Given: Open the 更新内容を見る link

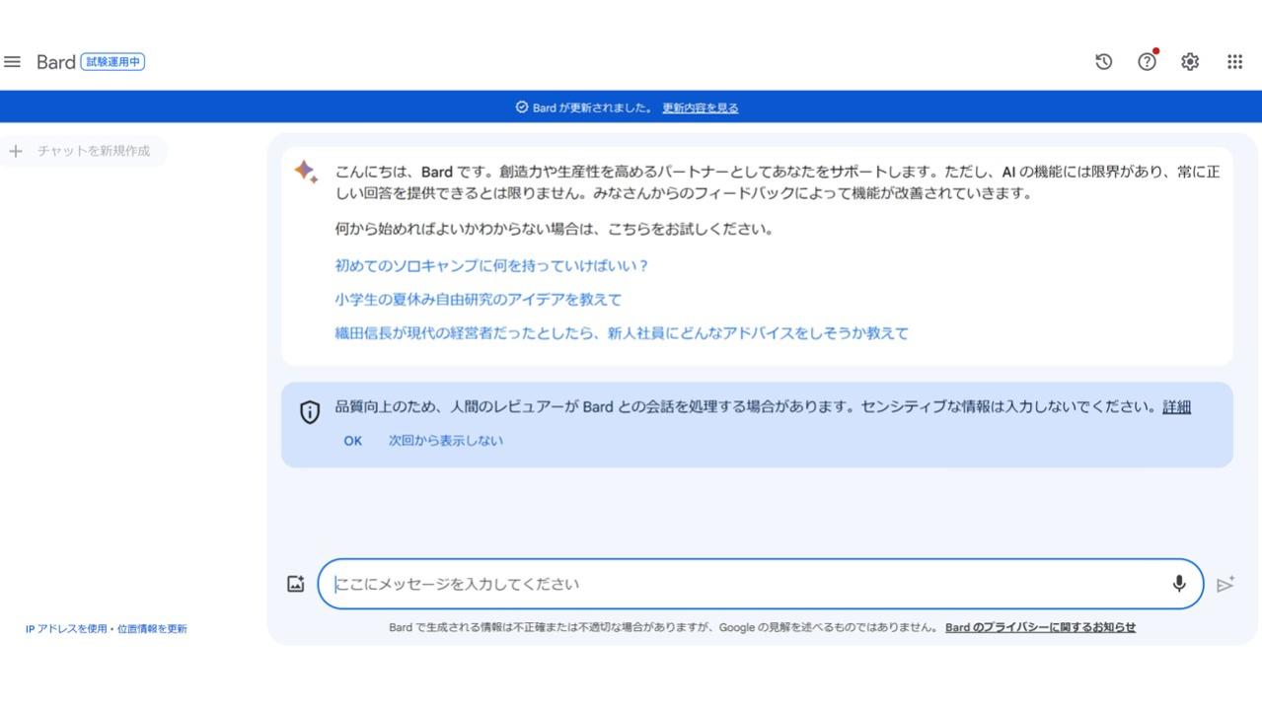Looking at the screenshot, I should coord(701,107).
